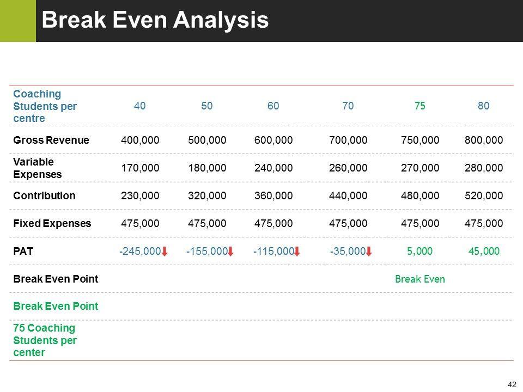Click the red down arrow beside -115,000
This screenshot has height=392, width=523.
(x=297, y=252)
